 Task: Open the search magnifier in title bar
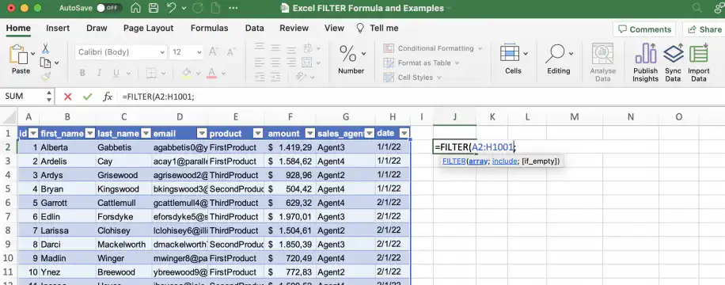pyautogui.click(x=697, y=9)
